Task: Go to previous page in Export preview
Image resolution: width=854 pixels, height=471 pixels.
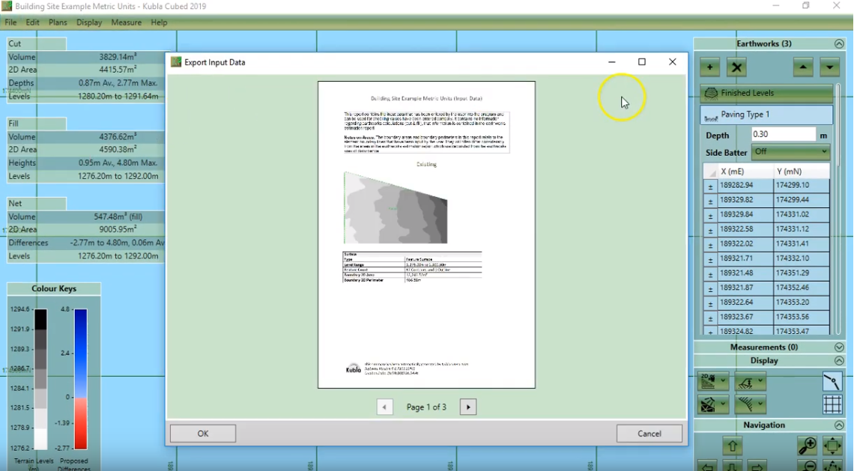Action: [x=384, y=407]
